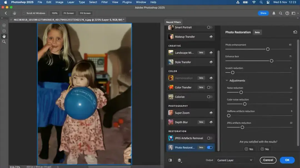Screen dimensions: 300x168
Task: Collapse the Adjustments section
Action: (x=227, y=80)
